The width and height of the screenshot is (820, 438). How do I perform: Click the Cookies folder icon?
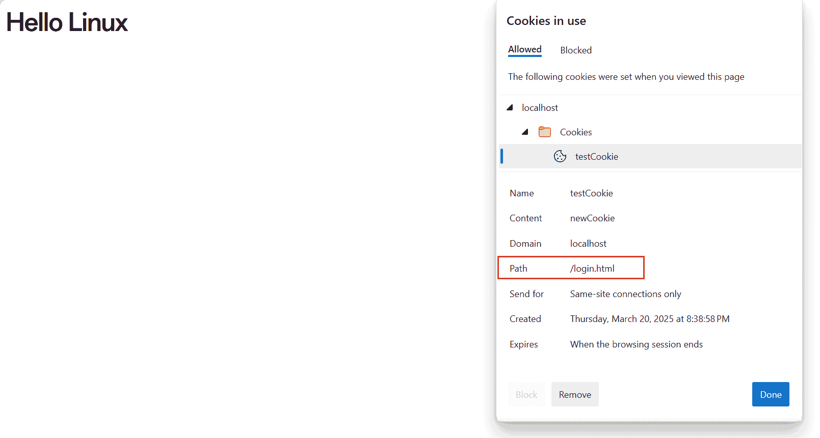[x=545, y=132]
